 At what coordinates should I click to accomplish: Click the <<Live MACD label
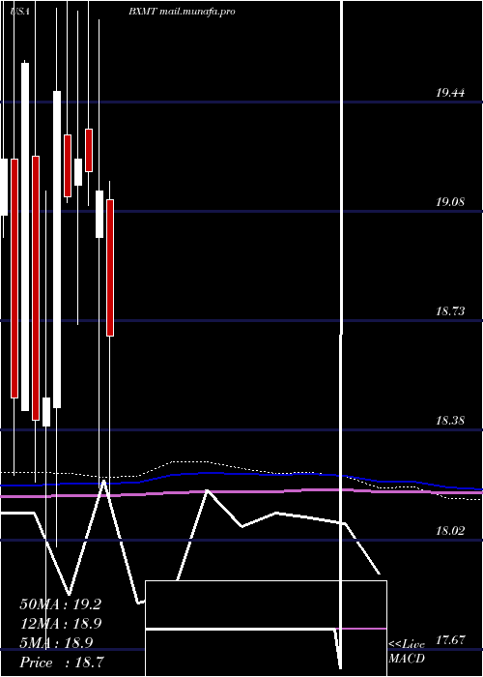[407, 652]
